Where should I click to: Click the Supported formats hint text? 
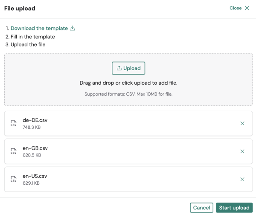[x=128, y=94]
